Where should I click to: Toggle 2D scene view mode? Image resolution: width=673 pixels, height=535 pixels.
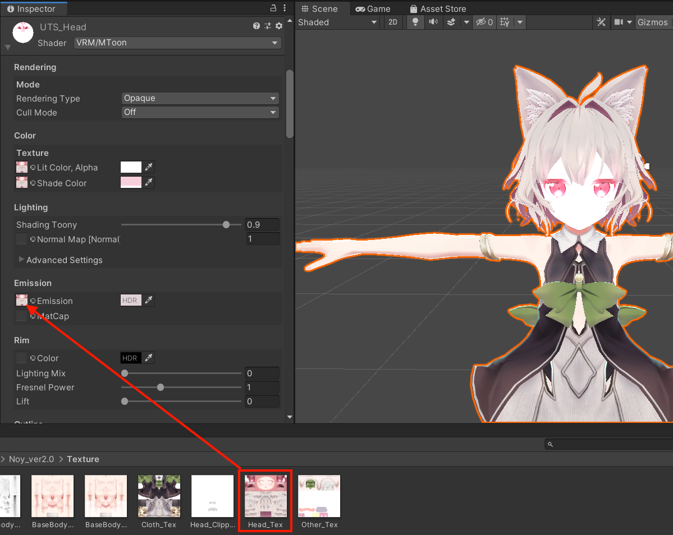[393, 22]
